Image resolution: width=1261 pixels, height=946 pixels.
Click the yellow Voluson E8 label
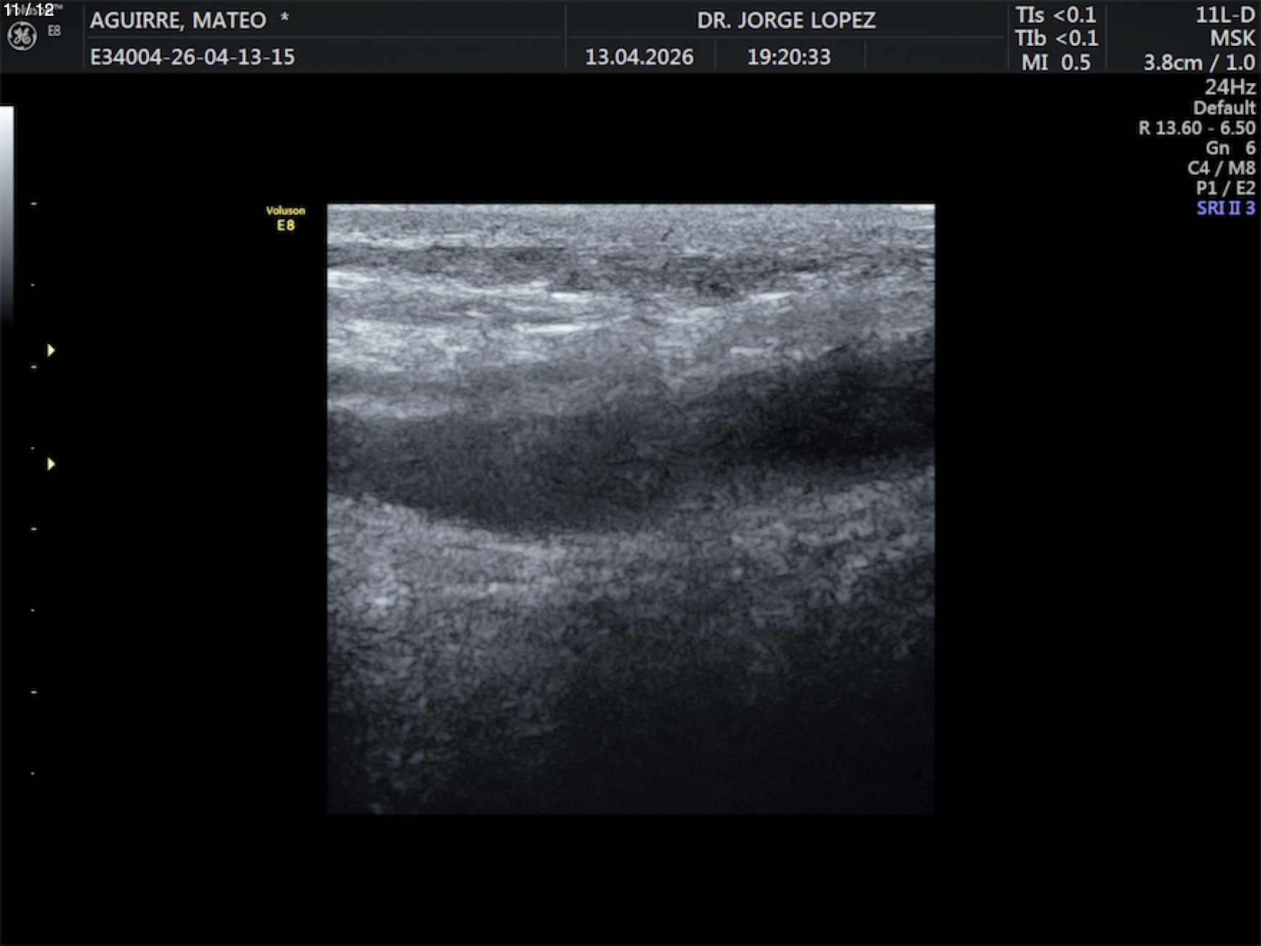coord(285,219)
